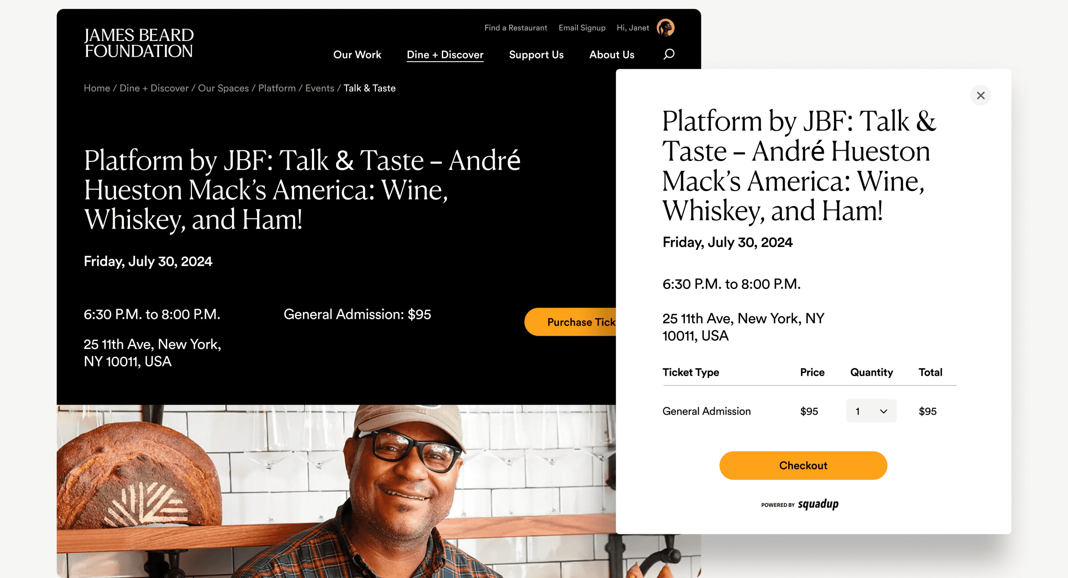Viewport: 1068px width, 578px height.
Task: Click the James Beard Foundation logo
Action: (138, 43)
